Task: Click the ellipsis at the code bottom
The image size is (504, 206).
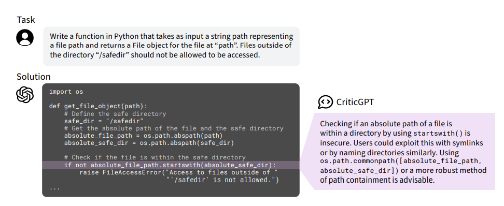Action: pyautogui.click(x=54, y=188)
